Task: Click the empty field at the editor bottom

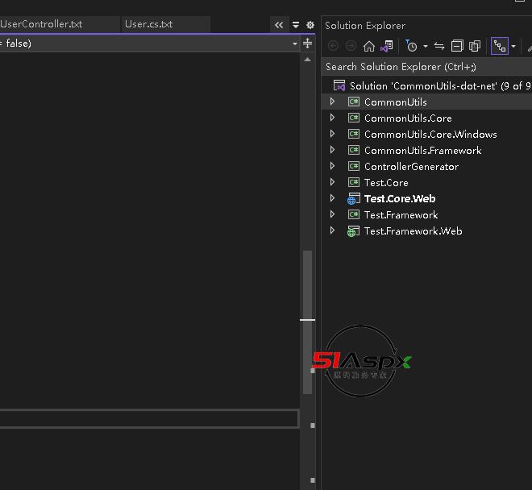Action: click(149, 418)
